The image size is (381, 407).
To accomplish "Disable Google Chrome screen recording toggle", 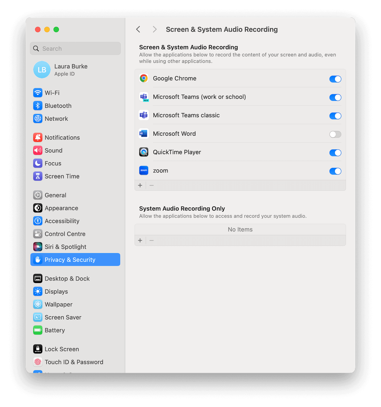I will coord(335,79).
